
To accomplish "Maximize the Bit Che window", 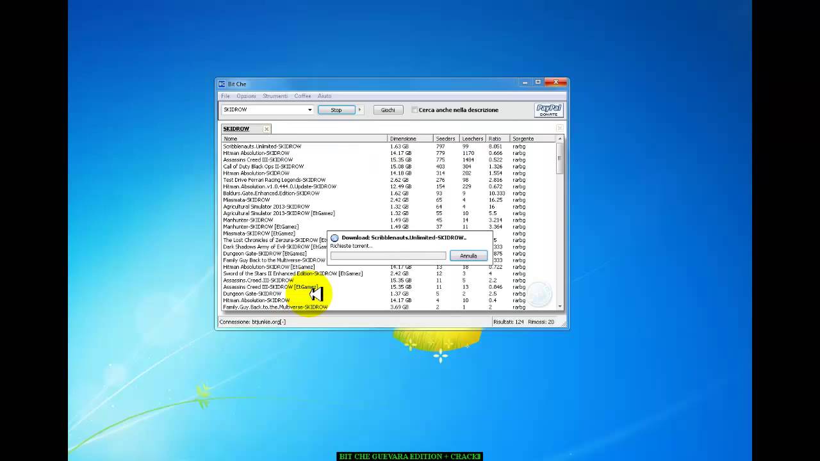I will (x=538, y=82).
